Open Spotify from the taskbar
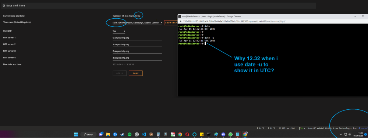 [x=130, y=134]
